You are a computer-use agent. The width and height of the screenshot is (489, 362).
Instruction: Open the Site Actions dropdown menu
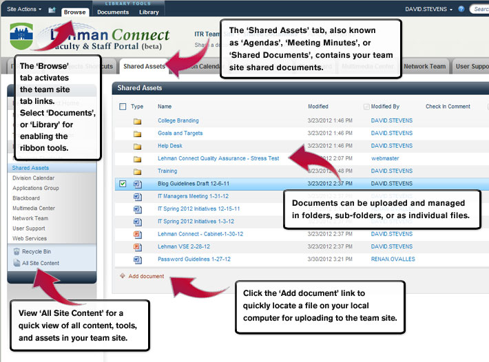24,9
